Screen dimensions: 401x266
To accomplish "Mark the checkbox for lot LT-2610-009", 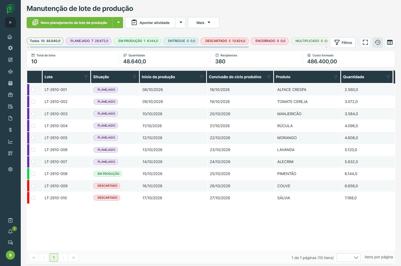I will tap(33, 186).
